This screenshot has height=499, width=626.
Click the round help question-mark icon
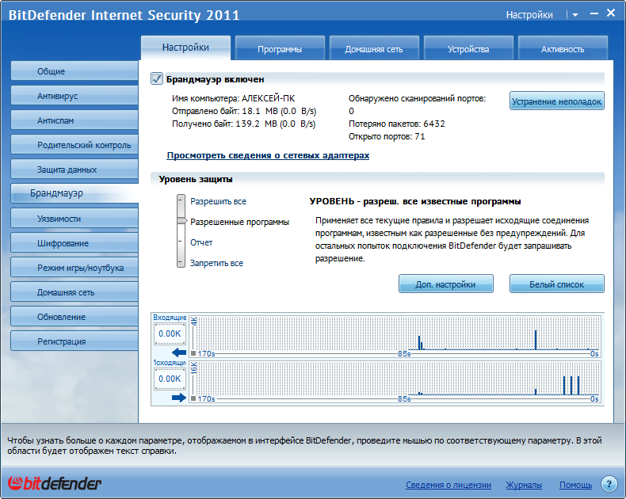coord(609,484)
